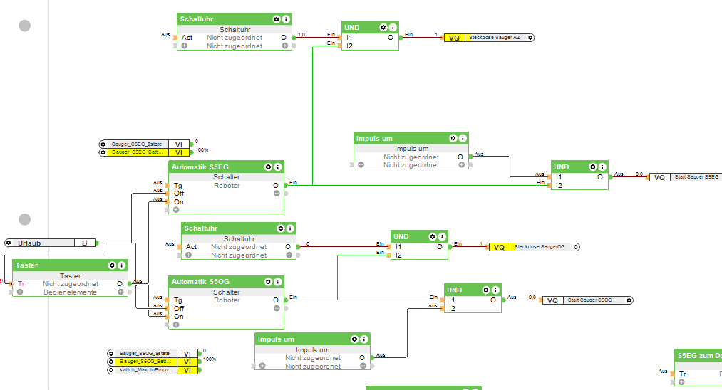Image resolution: width=722 pixels, height=390 pixels.
Task: Open gear on switch_MaxcioEmpo input
Action: click(111, 370)
